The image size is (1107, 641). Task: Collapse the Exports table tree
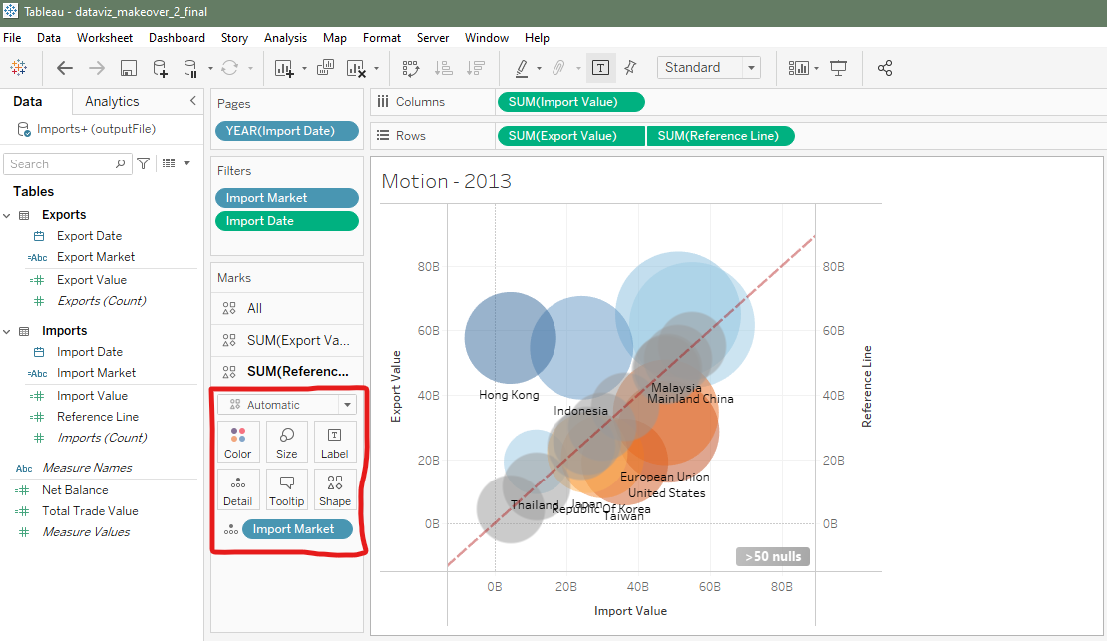tap(8, 215)
